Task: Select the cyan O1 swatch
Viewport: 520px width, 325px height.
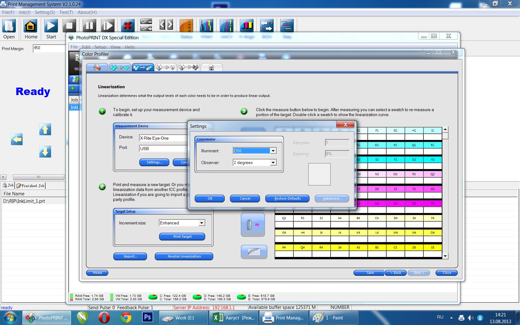Action: coord(377,145)
